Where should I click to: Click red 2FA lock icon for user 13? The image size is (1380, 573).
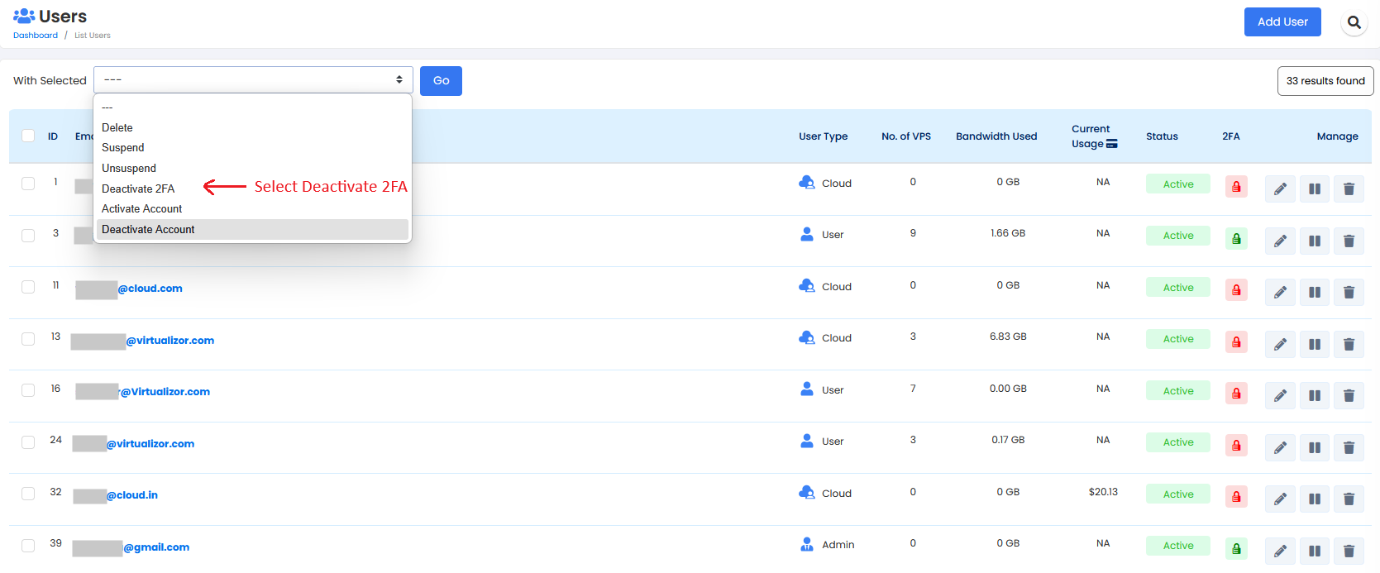point(1236,342)
